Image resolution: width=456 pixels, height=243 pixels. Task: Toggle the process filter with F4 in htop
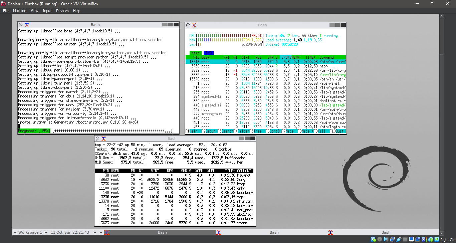click(242, 131)
